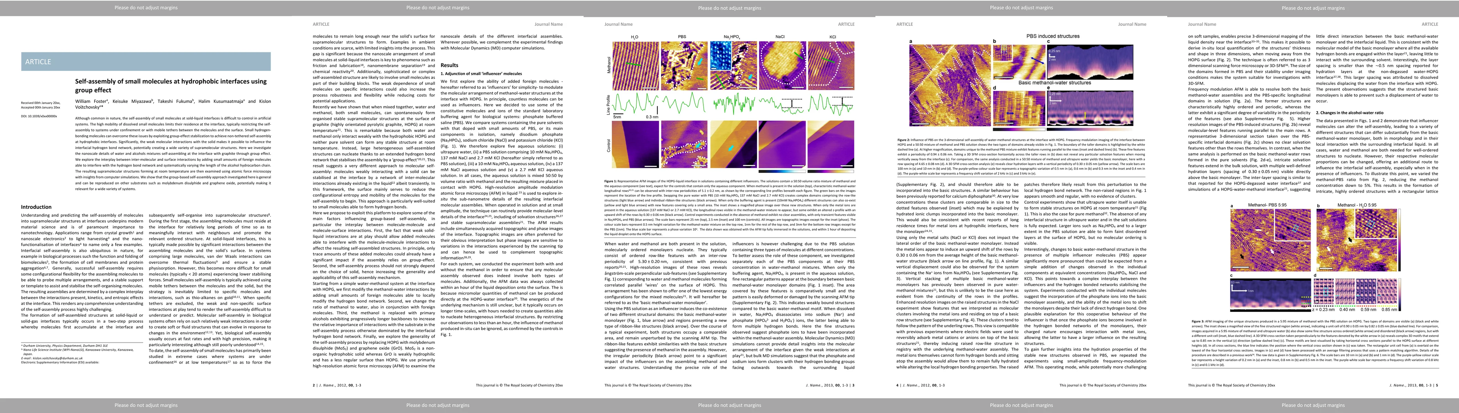Click panel e under 'Basic methanol-water structures'
Screen dimensions: 1459x413
click(1091, 108)
